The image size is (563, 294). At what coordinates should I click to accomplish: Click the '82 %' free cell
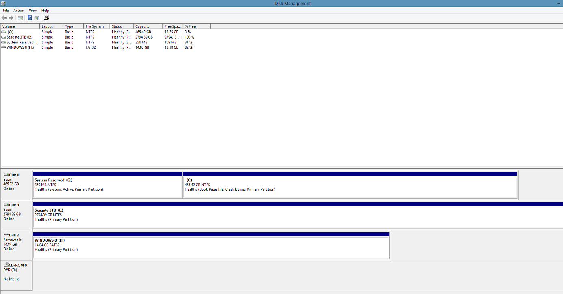pyautogui.click(x=189, y=47)
